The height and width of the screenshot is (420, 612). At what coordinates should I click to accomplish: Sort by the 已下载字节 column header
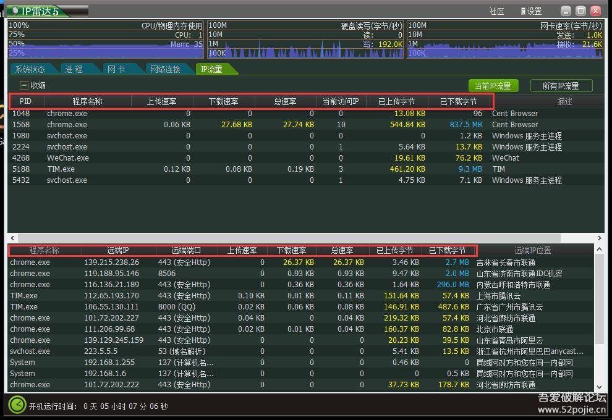(x=458, y=101)
